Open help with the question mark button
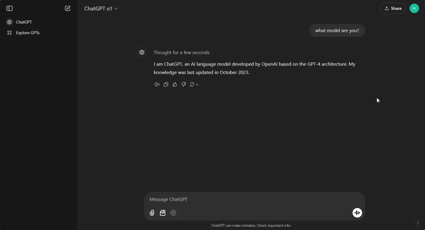The width and height of the screenshot is (425, 230). click(x=418, y=223)
